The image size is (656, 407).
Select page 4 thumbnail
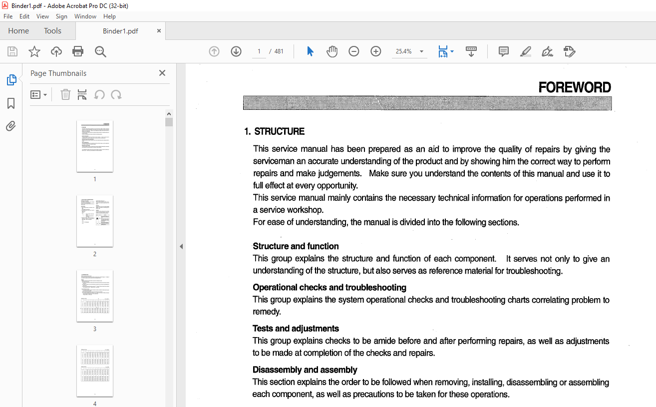click(x=95, y=371)
